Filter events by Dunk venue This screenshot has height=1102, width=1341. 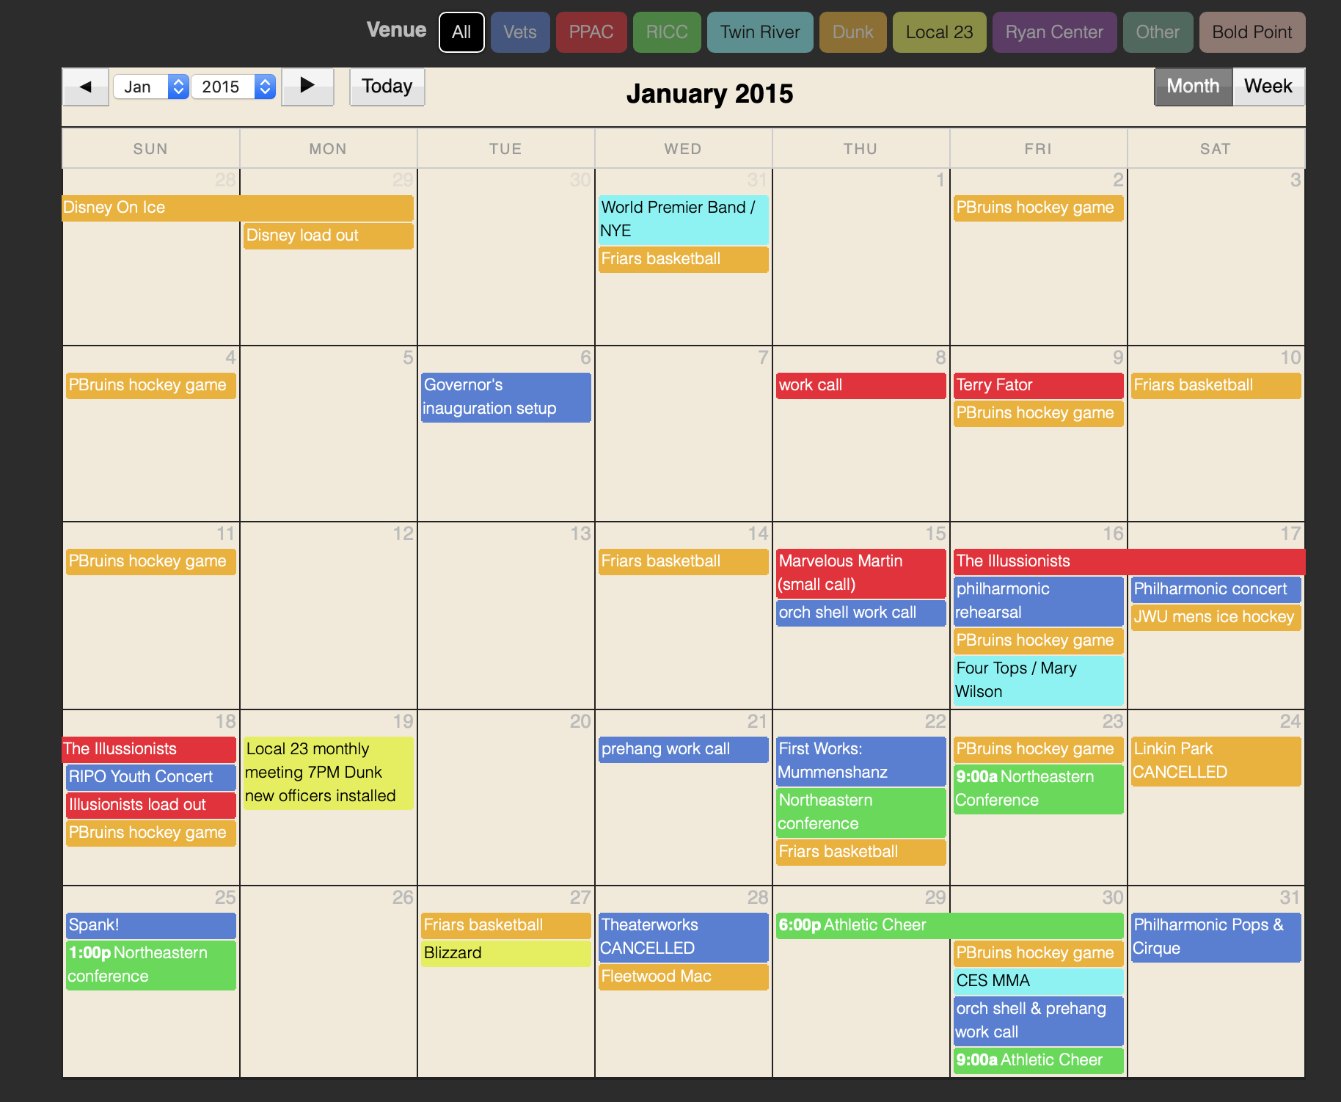click(x=852, y=32)
